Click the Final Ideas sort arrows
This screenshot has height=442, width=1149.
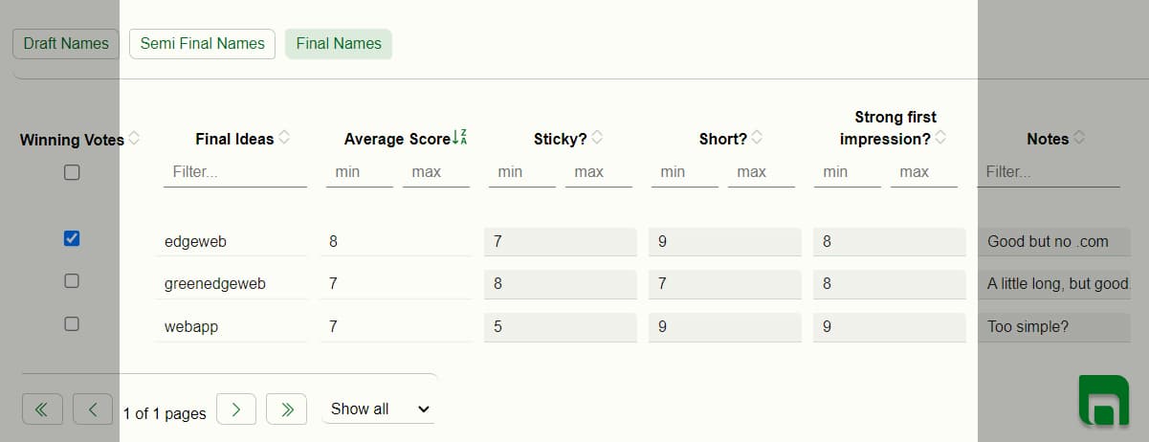285,138
